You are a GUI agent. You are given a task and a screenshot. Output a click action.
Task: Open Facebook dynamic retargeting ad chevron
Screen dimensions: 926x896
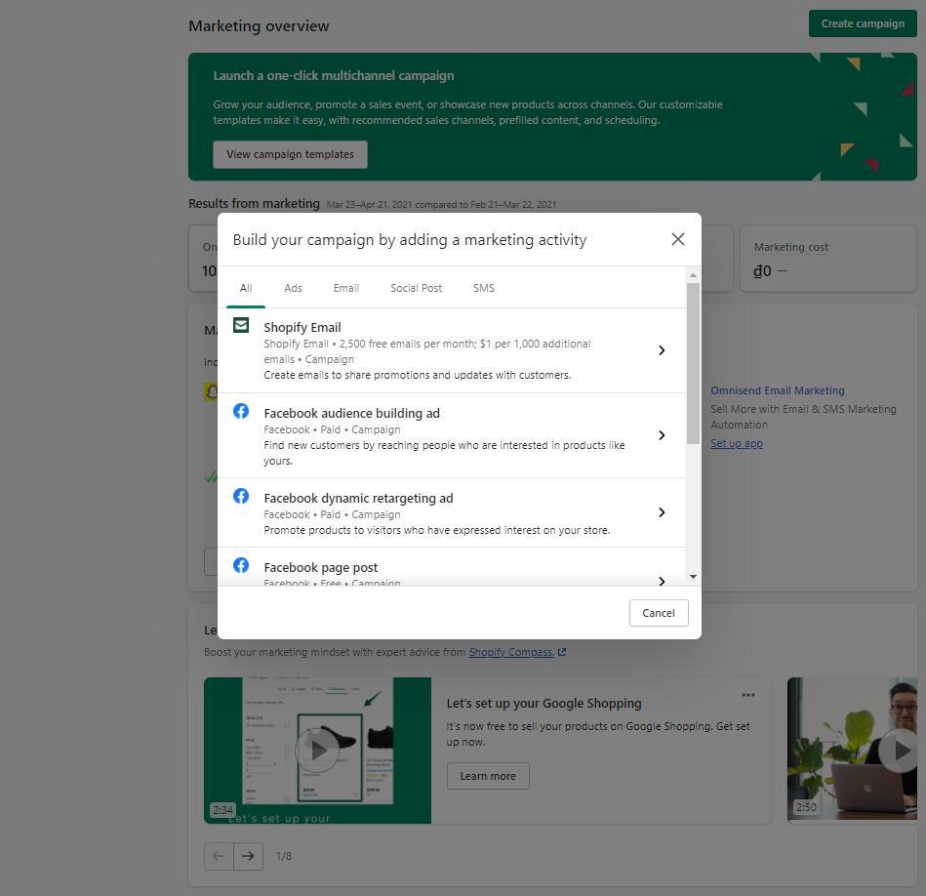tap(662, 512)
